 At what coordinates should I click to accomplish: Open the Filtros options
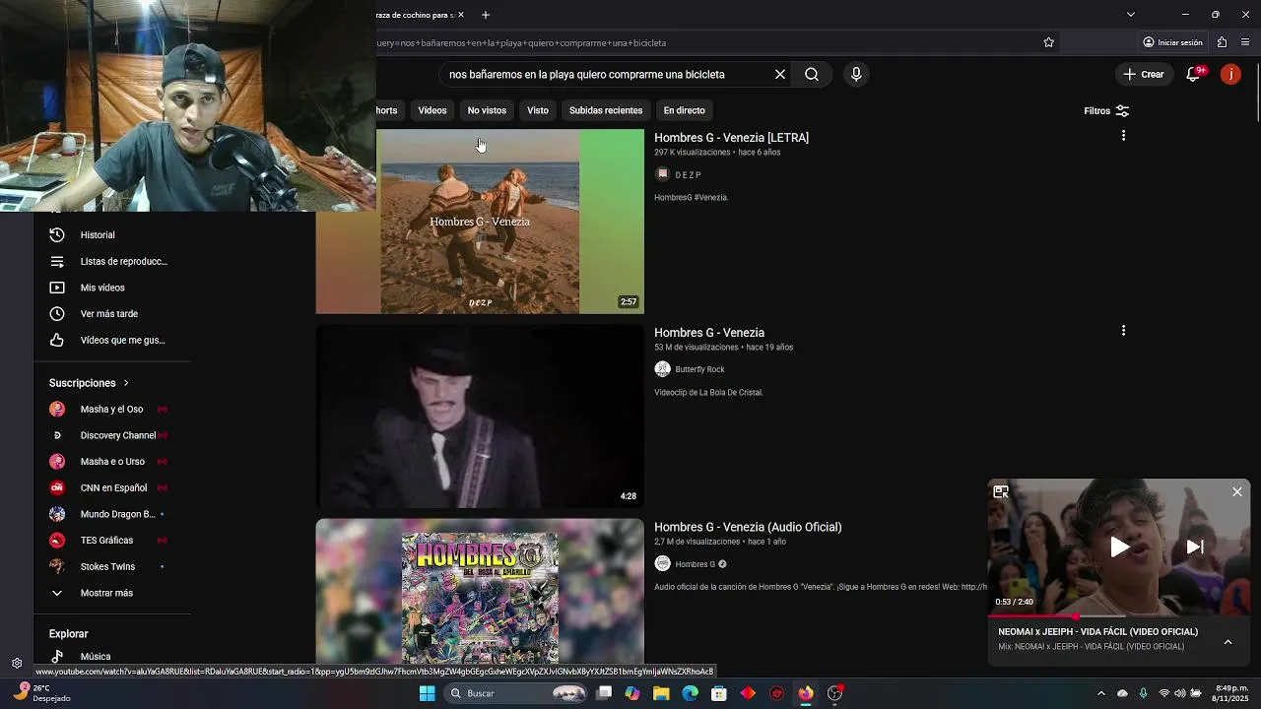1106,111
